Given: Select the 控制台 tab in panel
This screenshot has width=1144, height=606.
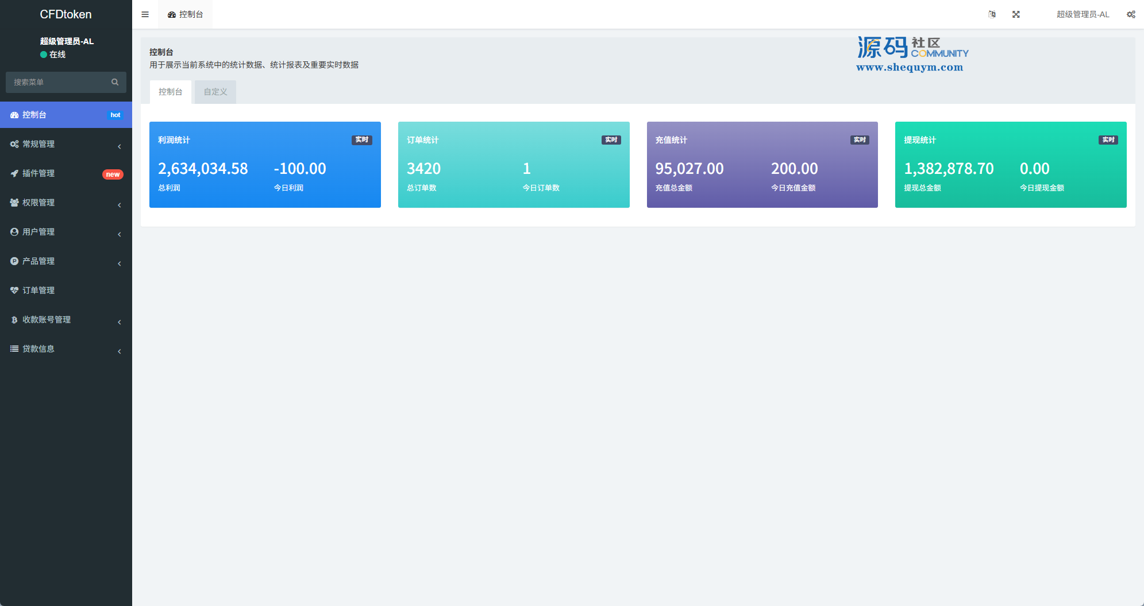Looking at the screenshot, I should coord(171,92).
